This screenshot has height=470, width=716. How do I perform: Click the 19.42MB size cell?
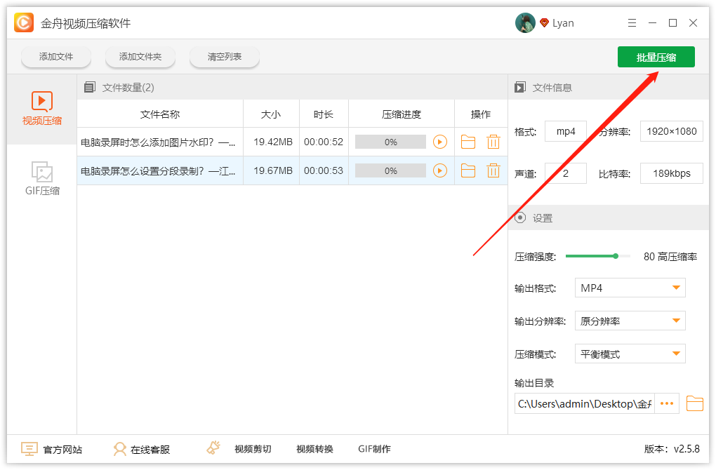point(273,142)
